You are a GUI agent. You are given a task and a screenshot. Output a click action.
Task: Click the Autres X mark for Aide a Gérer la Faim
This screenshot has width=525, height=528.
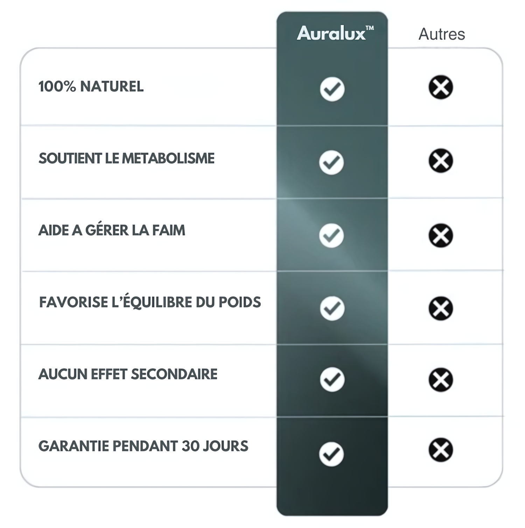coord(441,235)
